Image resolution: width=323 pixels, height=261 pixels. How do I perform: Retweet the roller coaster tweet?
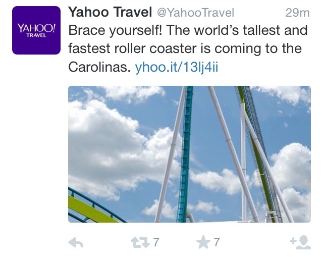(140, 242)
